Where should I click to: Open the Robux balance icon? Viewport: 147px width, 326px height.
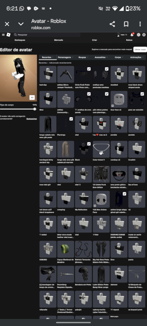[x=138, y=35]
